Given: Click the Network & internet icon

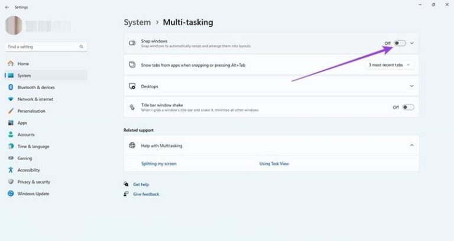Looking at the screenshot, I should click(11, 99).
